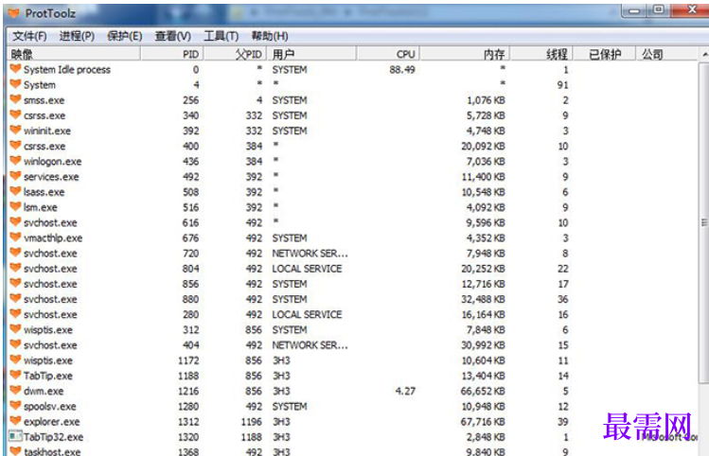This screenshot has height=456, width=709.
Task: Click the smss.exe shield icon
Action: pyautogui.click(x=15, y=99)
